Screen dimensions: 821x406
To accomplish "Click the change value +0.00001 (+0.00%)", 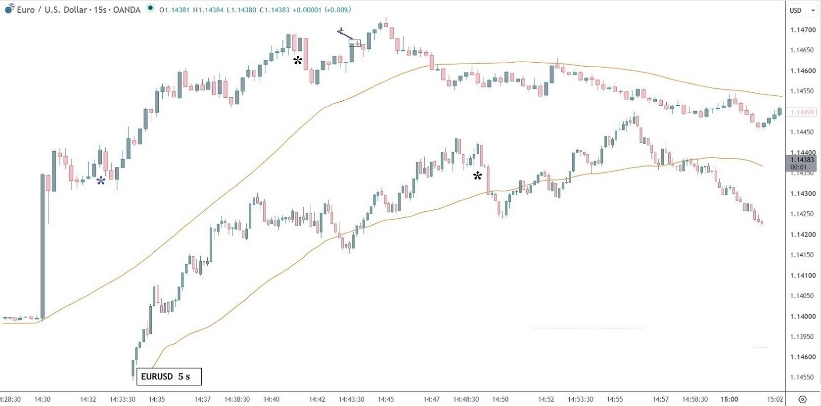I will pyautogui.click(x=322, y=10).
